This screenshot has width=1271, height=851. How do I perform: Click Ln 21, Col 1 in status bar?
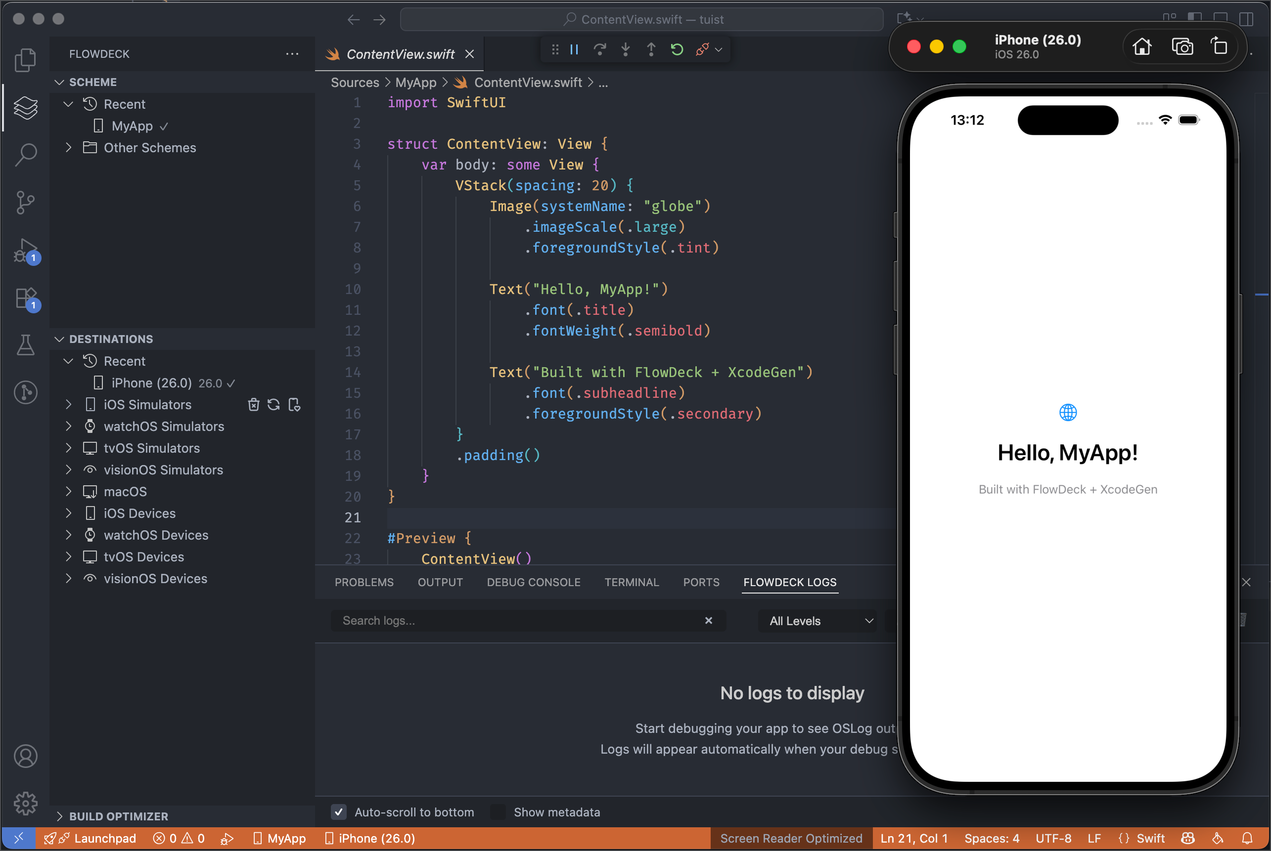click(914, 839)
